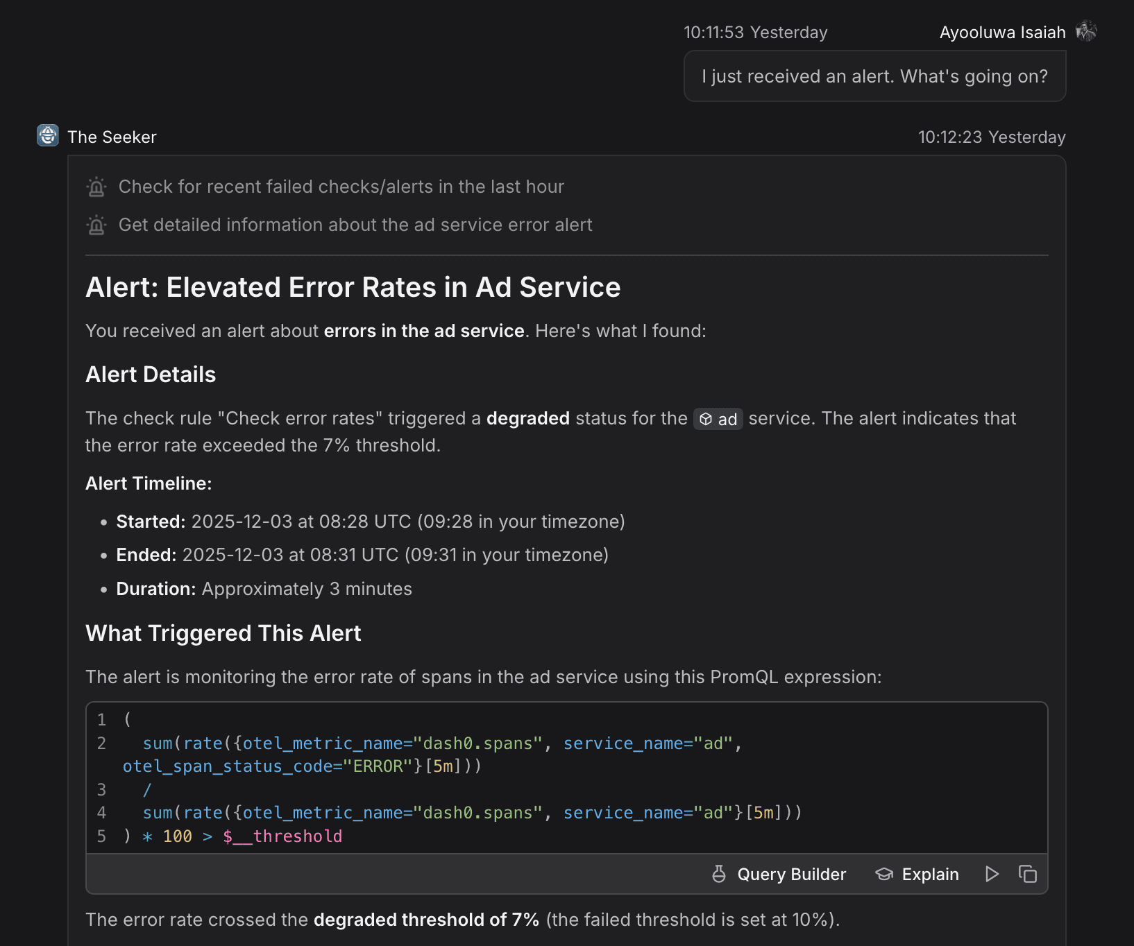Viewport: 1134px width, 946px height.
Task: Click alarm icon beside 'Check for recent failed checks'
Action: pos(96,187)
